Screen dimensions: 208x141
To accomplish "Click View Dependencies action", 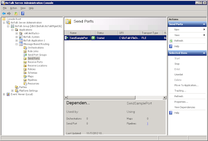I will coord(185,107).
